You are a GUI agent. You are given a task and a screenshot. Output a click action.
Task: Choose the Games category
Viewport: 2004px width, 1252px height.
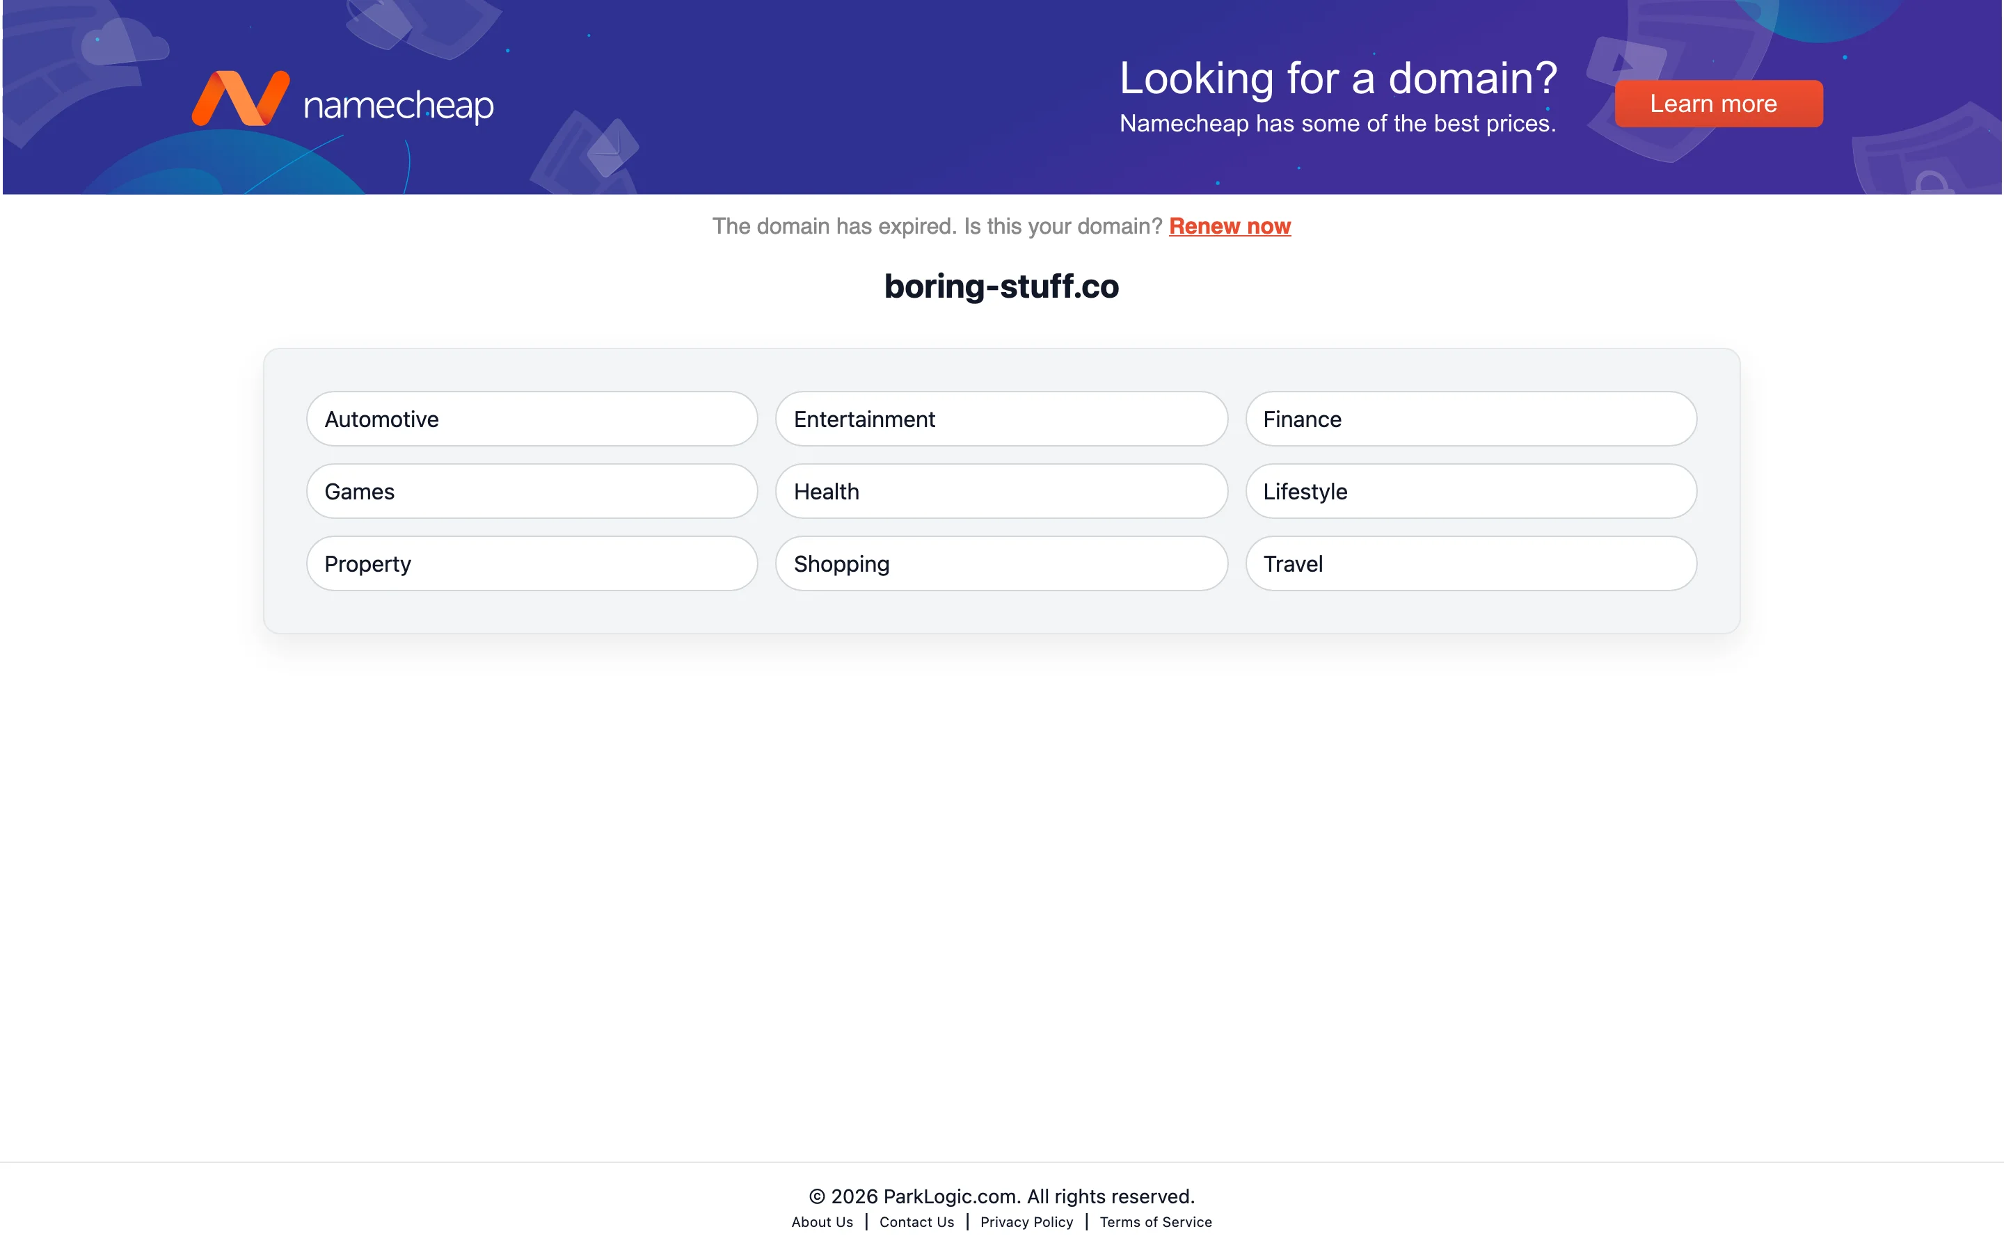click(532, 491)
